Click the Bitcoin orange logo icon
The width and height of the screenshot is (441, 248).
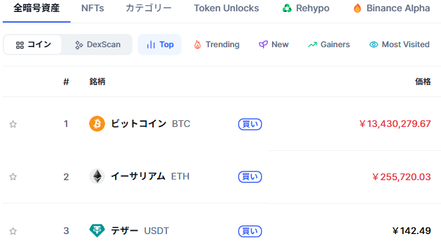pos(97,124)
